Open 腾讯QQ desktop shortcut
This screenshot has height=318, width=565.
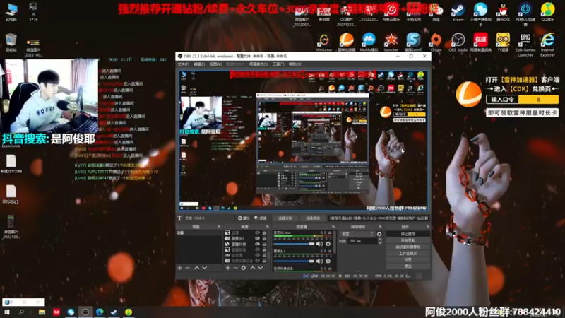(x=503, y=12)
